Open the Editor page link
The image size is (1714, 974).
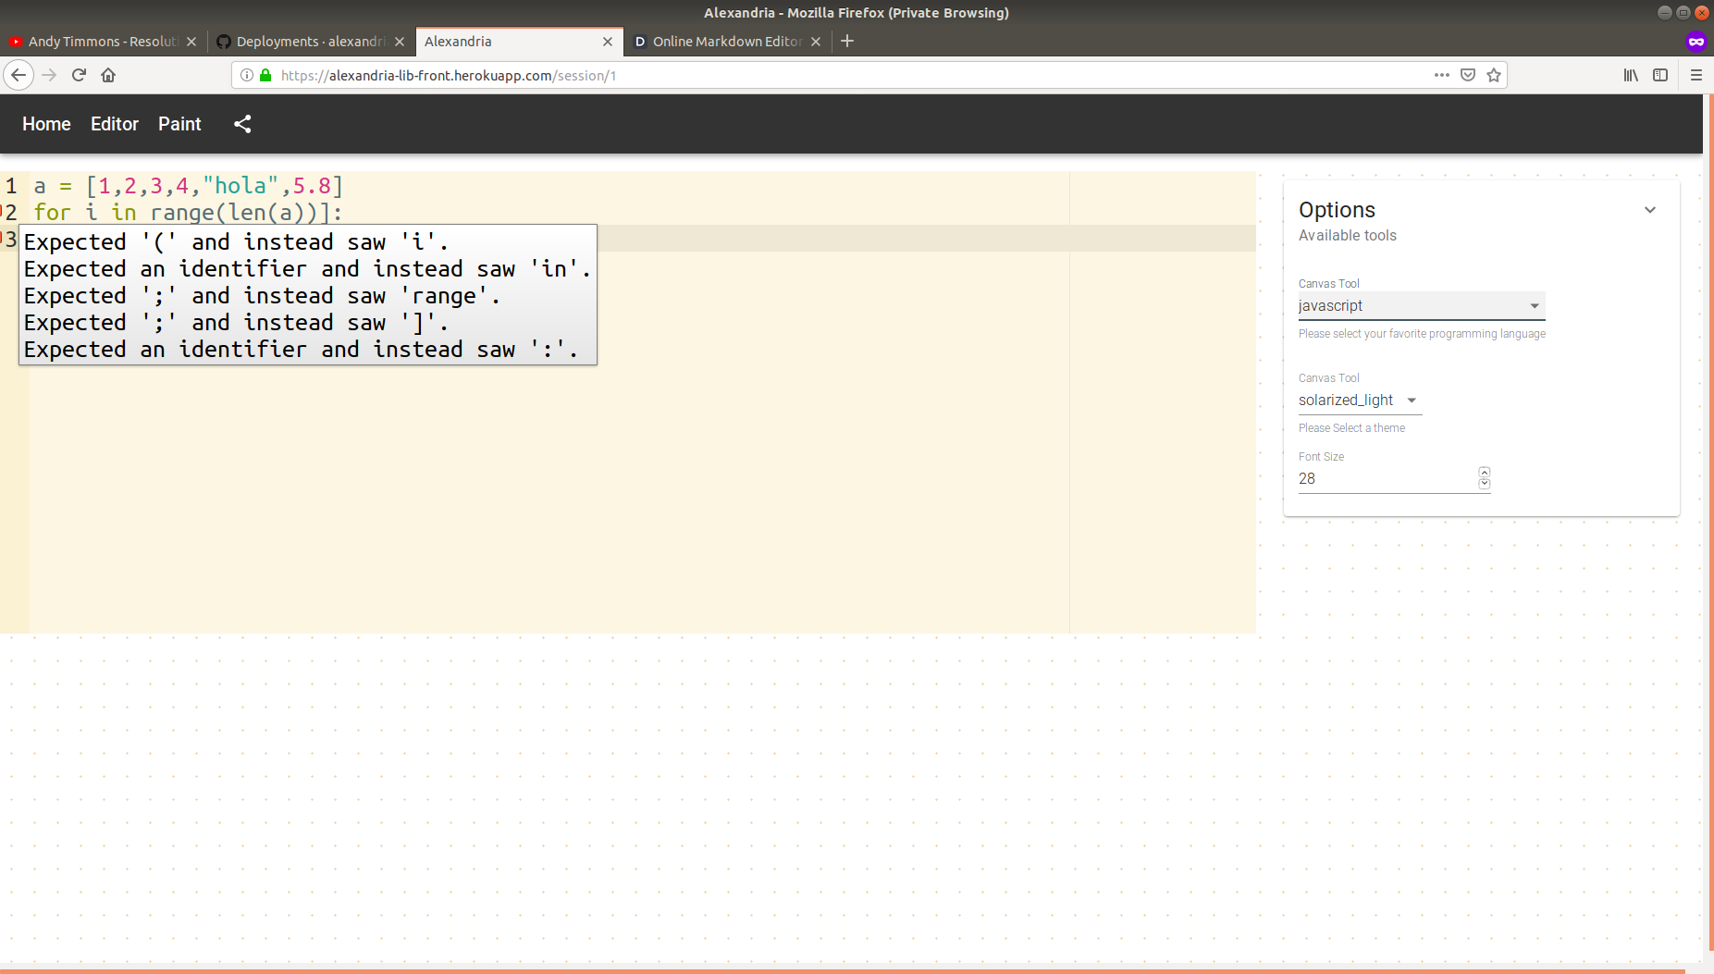coord(115,124)
